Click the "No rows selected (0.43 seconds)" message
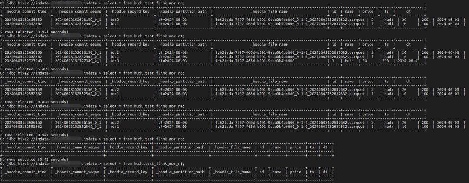 pos(34,160)
